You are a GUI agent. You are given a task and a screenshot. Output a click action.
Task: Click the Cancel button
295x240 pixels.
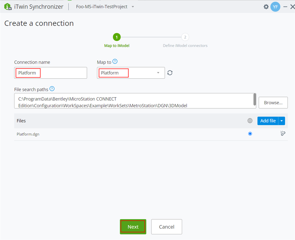pos(167,227)
